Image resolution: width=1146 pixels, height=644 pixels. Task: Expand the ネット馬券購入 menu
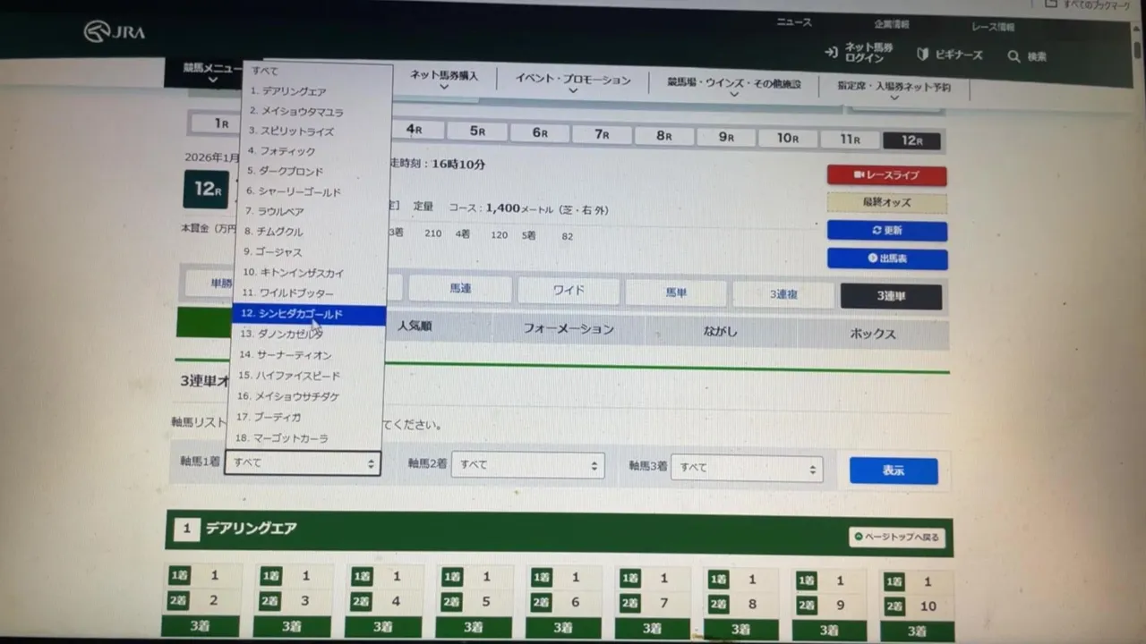coord(444,80)
